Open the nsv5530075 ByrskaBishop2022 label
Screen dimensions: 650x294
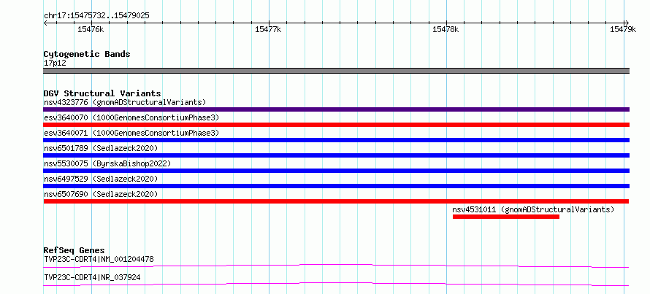coord(107,163)
